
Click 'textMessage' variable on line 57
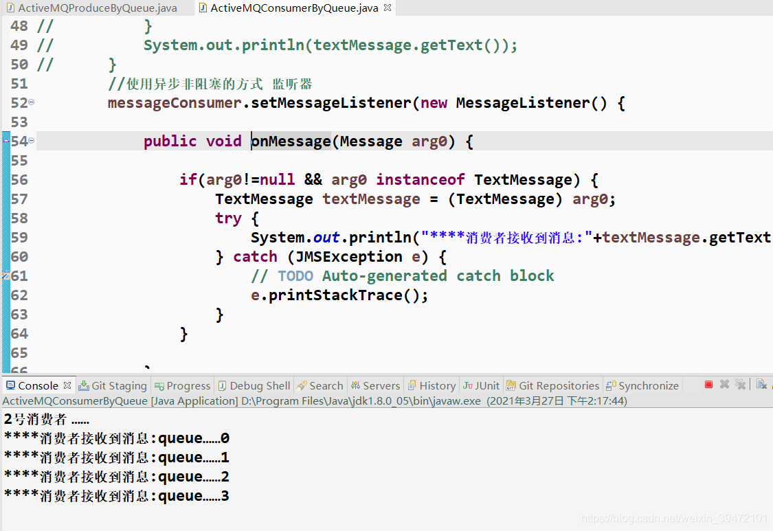[371, 199]
